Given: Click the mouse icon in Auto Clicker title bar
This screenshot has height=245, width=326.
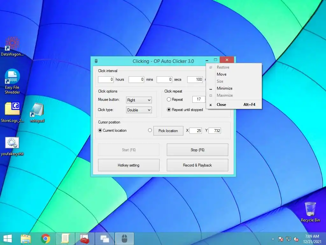Looking at the screenshot, I should click(96, 61).
